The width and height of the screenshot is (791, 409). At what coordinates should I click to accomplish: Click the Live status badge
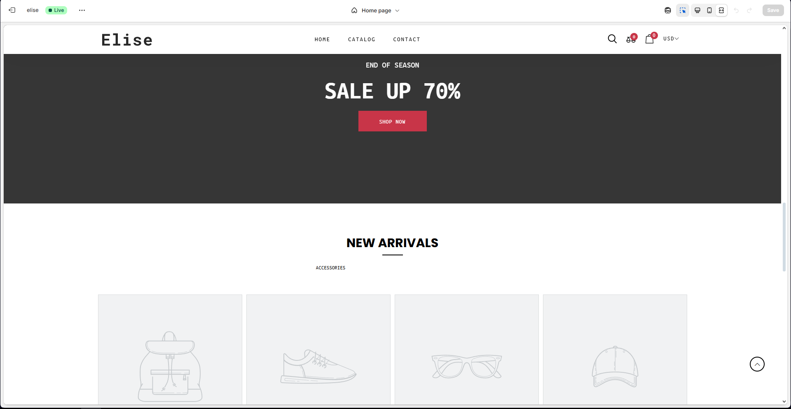click(x=56, y=10)
